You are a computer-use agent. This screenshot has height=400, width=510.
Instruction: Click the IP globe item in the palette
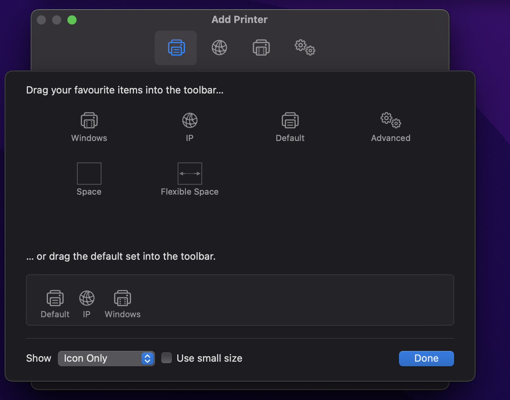[190, 126]
